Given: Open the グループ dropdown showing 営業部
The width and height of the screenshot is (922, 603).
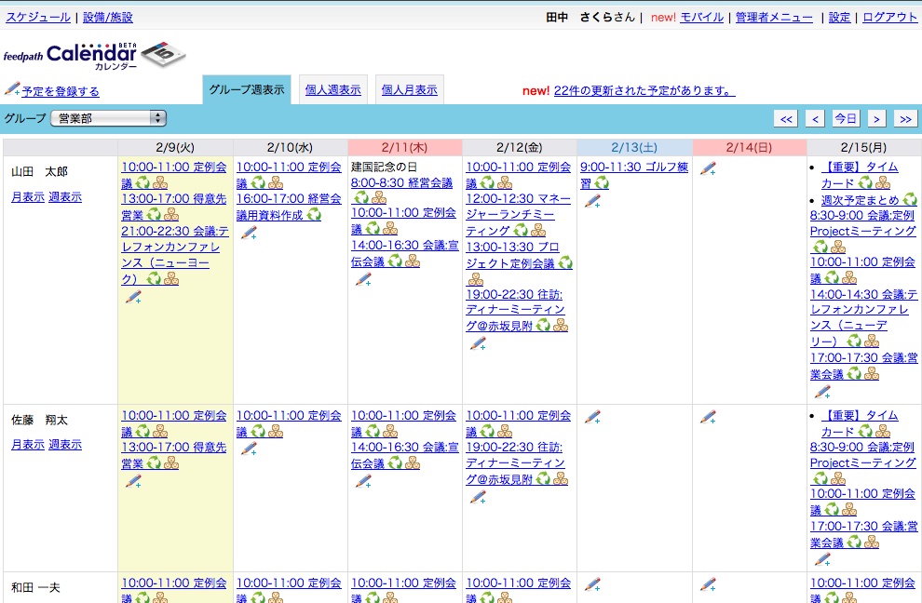Looking at the screenshot, I should 108,118.
